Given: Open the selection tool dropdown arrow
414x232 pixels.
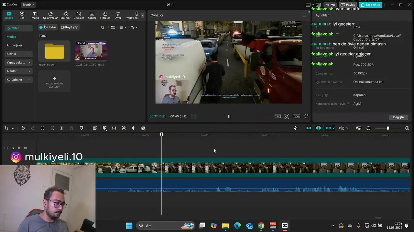Looking at the screenshot, I should (x=13, y=128).
